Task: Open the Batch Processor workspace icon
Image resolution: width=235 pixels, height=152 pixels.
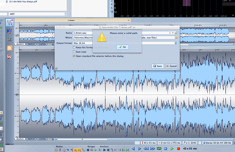Action: [10, 40]
